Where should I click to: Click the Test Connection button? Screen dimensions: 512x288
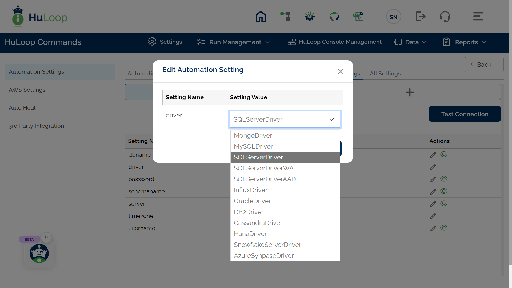coord(465,114)
